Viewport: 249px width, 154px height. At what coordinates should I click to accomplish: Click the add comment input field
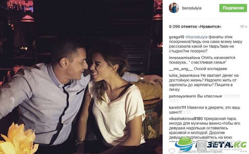[x=211, y=151]
